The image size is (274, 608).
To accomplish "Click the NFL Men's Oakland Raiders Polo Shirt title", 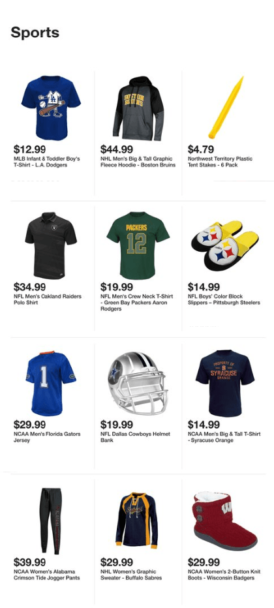I will (x=47, y=299).
